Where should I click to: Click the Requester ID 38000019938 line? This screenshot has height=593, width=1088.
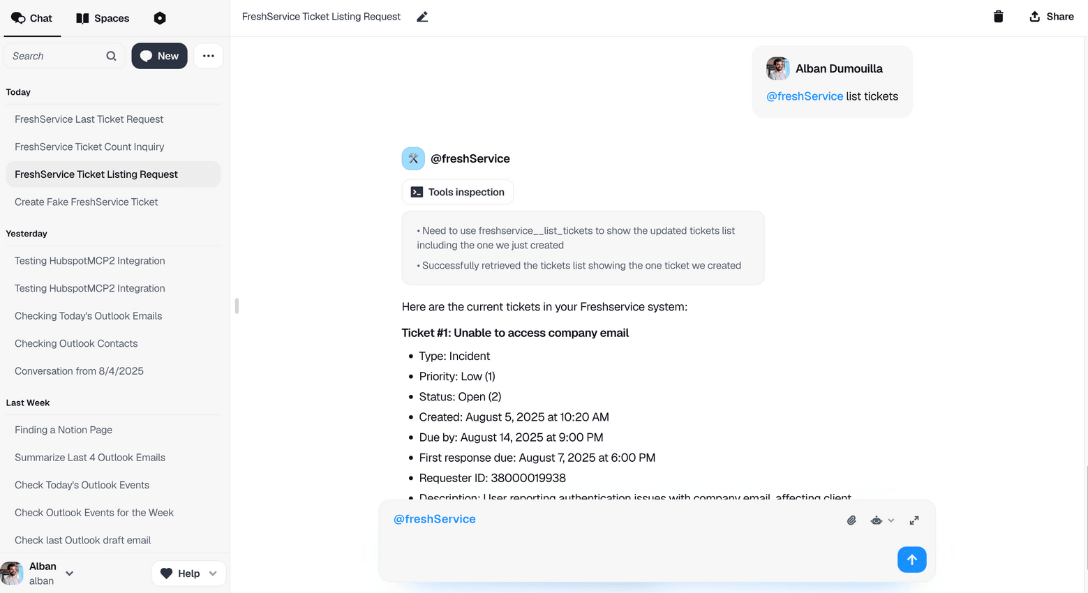493,478
